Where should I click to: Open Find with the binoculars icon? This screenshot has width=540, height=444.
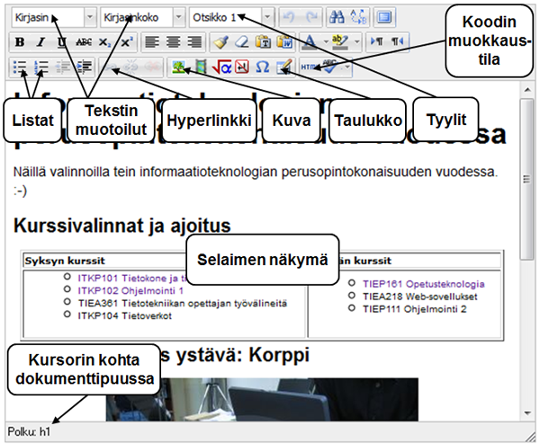pyautogui.click(x=337, y=17)
